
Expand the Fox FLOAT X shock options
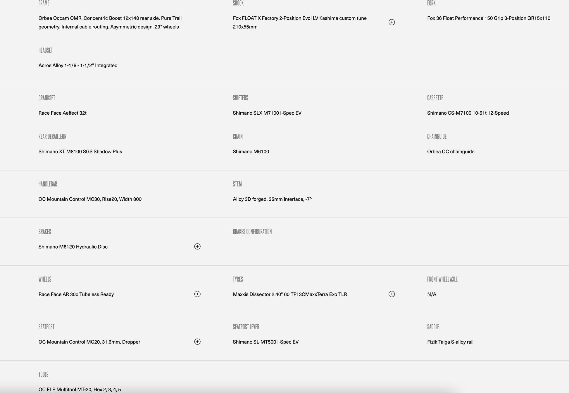392,22
